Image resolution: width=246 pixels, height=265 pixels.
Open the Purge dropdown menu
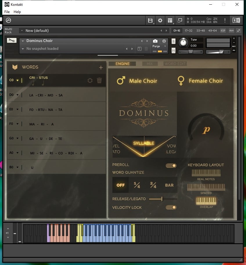point(165,46)
